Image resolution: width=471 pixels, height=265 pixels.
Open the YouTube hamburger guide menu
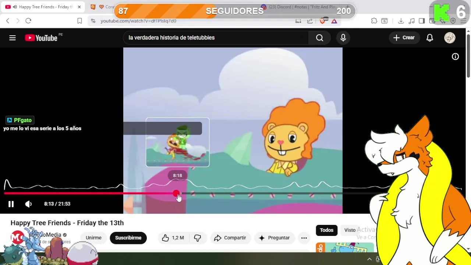coord(13,38)
